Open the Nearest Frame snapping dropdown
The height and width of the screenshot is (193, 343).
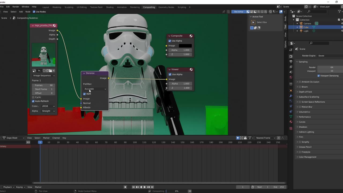click(266, 138)
